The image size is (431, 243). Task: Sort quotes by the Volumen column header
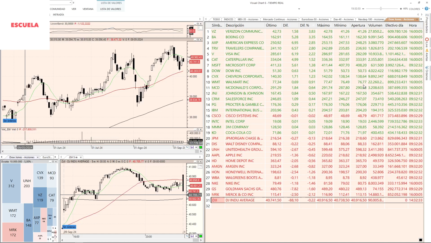point(375,25)
